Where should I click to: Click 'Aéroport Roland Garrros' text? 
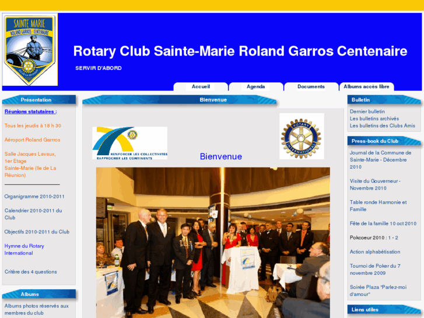(x=32, y=139)
